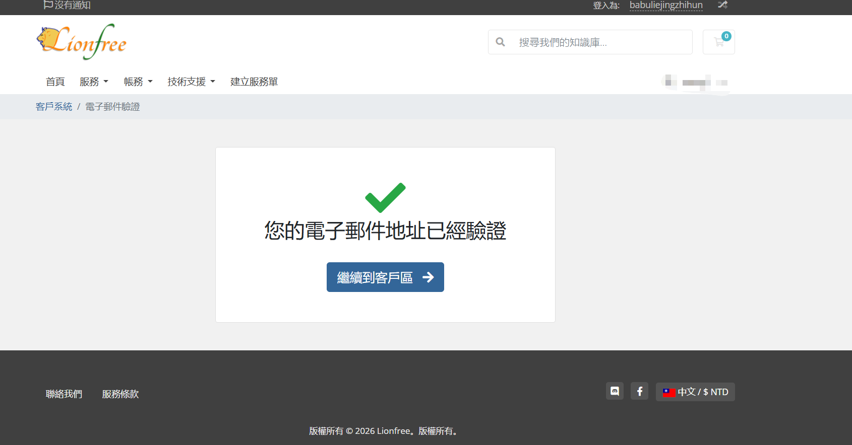Click the search magnifier icon
The height and width of the screenshot is (445, 852).
[x=500, y=42]
